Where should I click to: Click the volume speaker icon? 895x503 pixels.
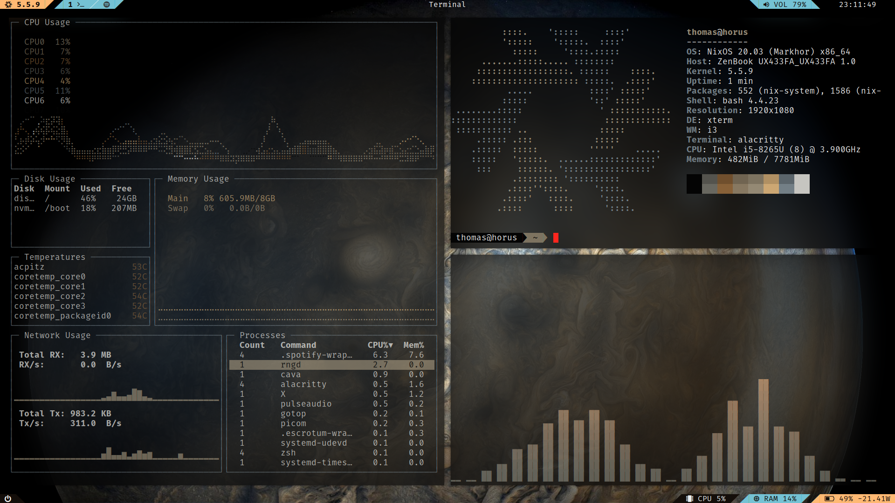(x=766, y=5)
